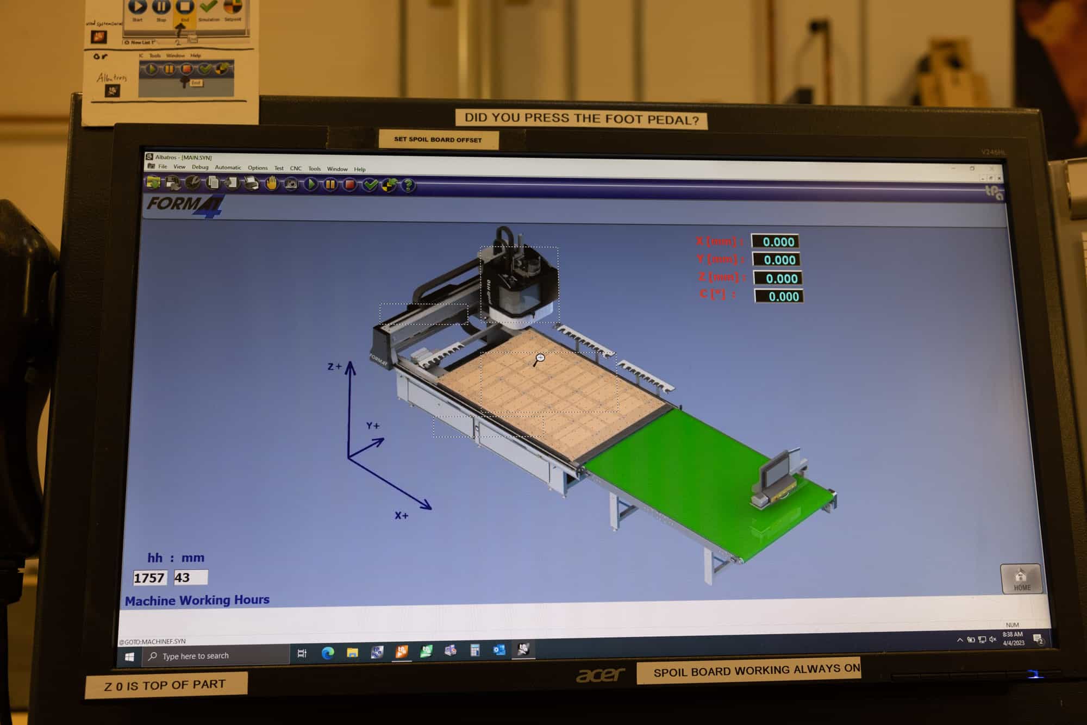Image resolution: width=1087 pixels, height=725 pixels.
Task: Click the copy pages toolbar icon
Action: [213, 184]
